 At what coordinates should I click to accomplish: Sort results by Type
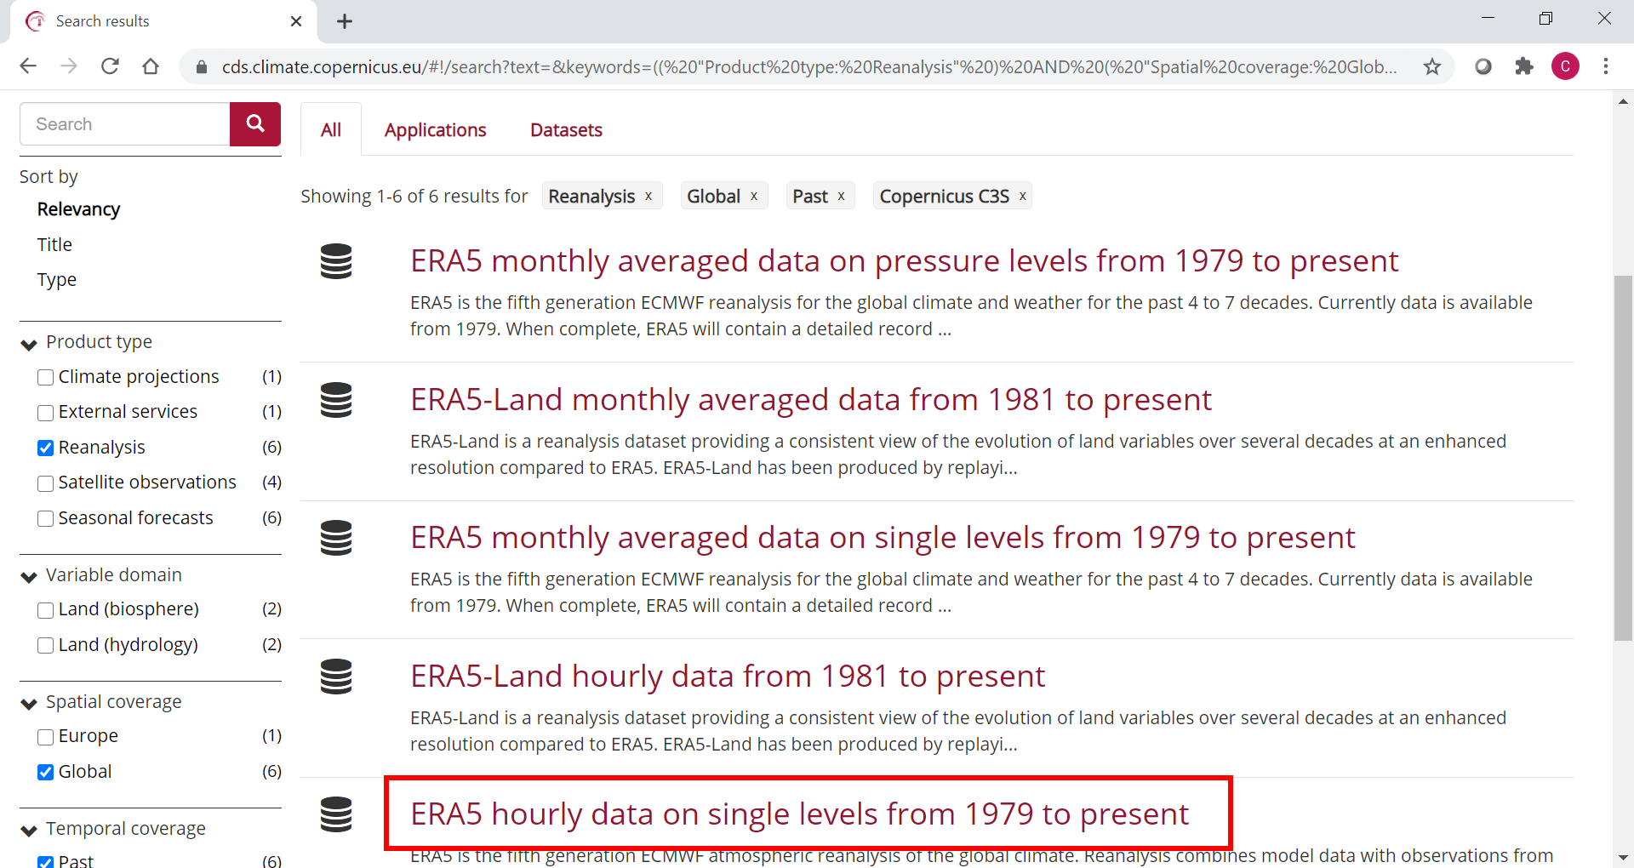[57, 280]
